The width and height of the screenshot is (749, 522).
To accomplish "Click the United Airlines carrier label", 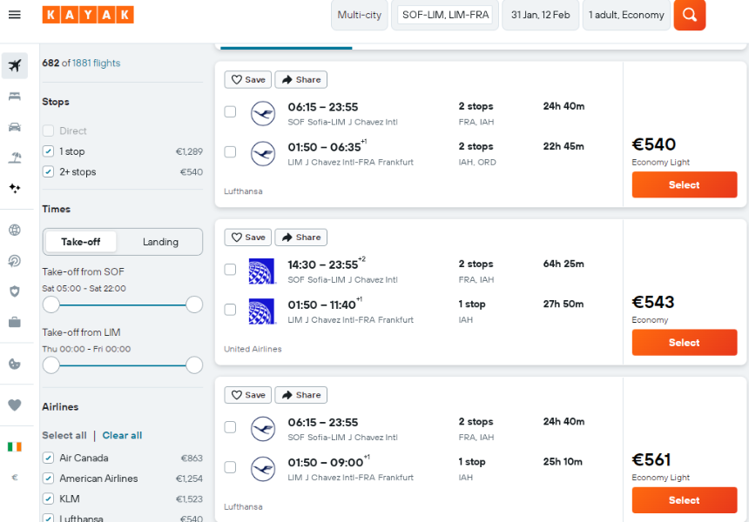I will pyautogui.click(x=253, y=349).
